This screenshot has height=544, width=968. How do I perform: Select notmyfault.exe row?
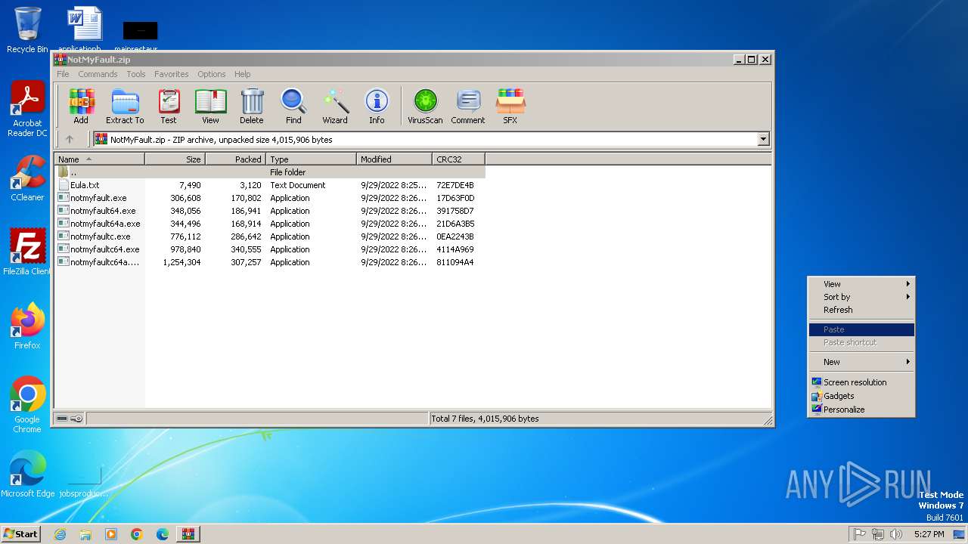point(269,198)
